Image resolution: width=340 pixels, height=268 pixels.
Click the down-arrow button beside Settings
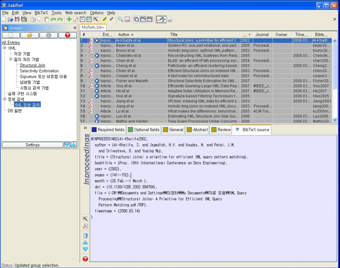(x=67, y=145)
